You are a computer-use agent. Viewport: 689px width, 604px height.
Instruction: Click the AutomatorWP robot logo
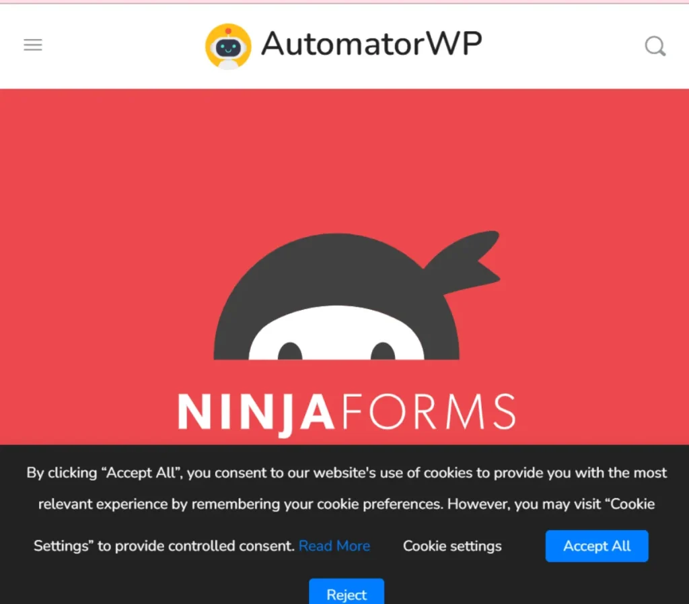228,46
